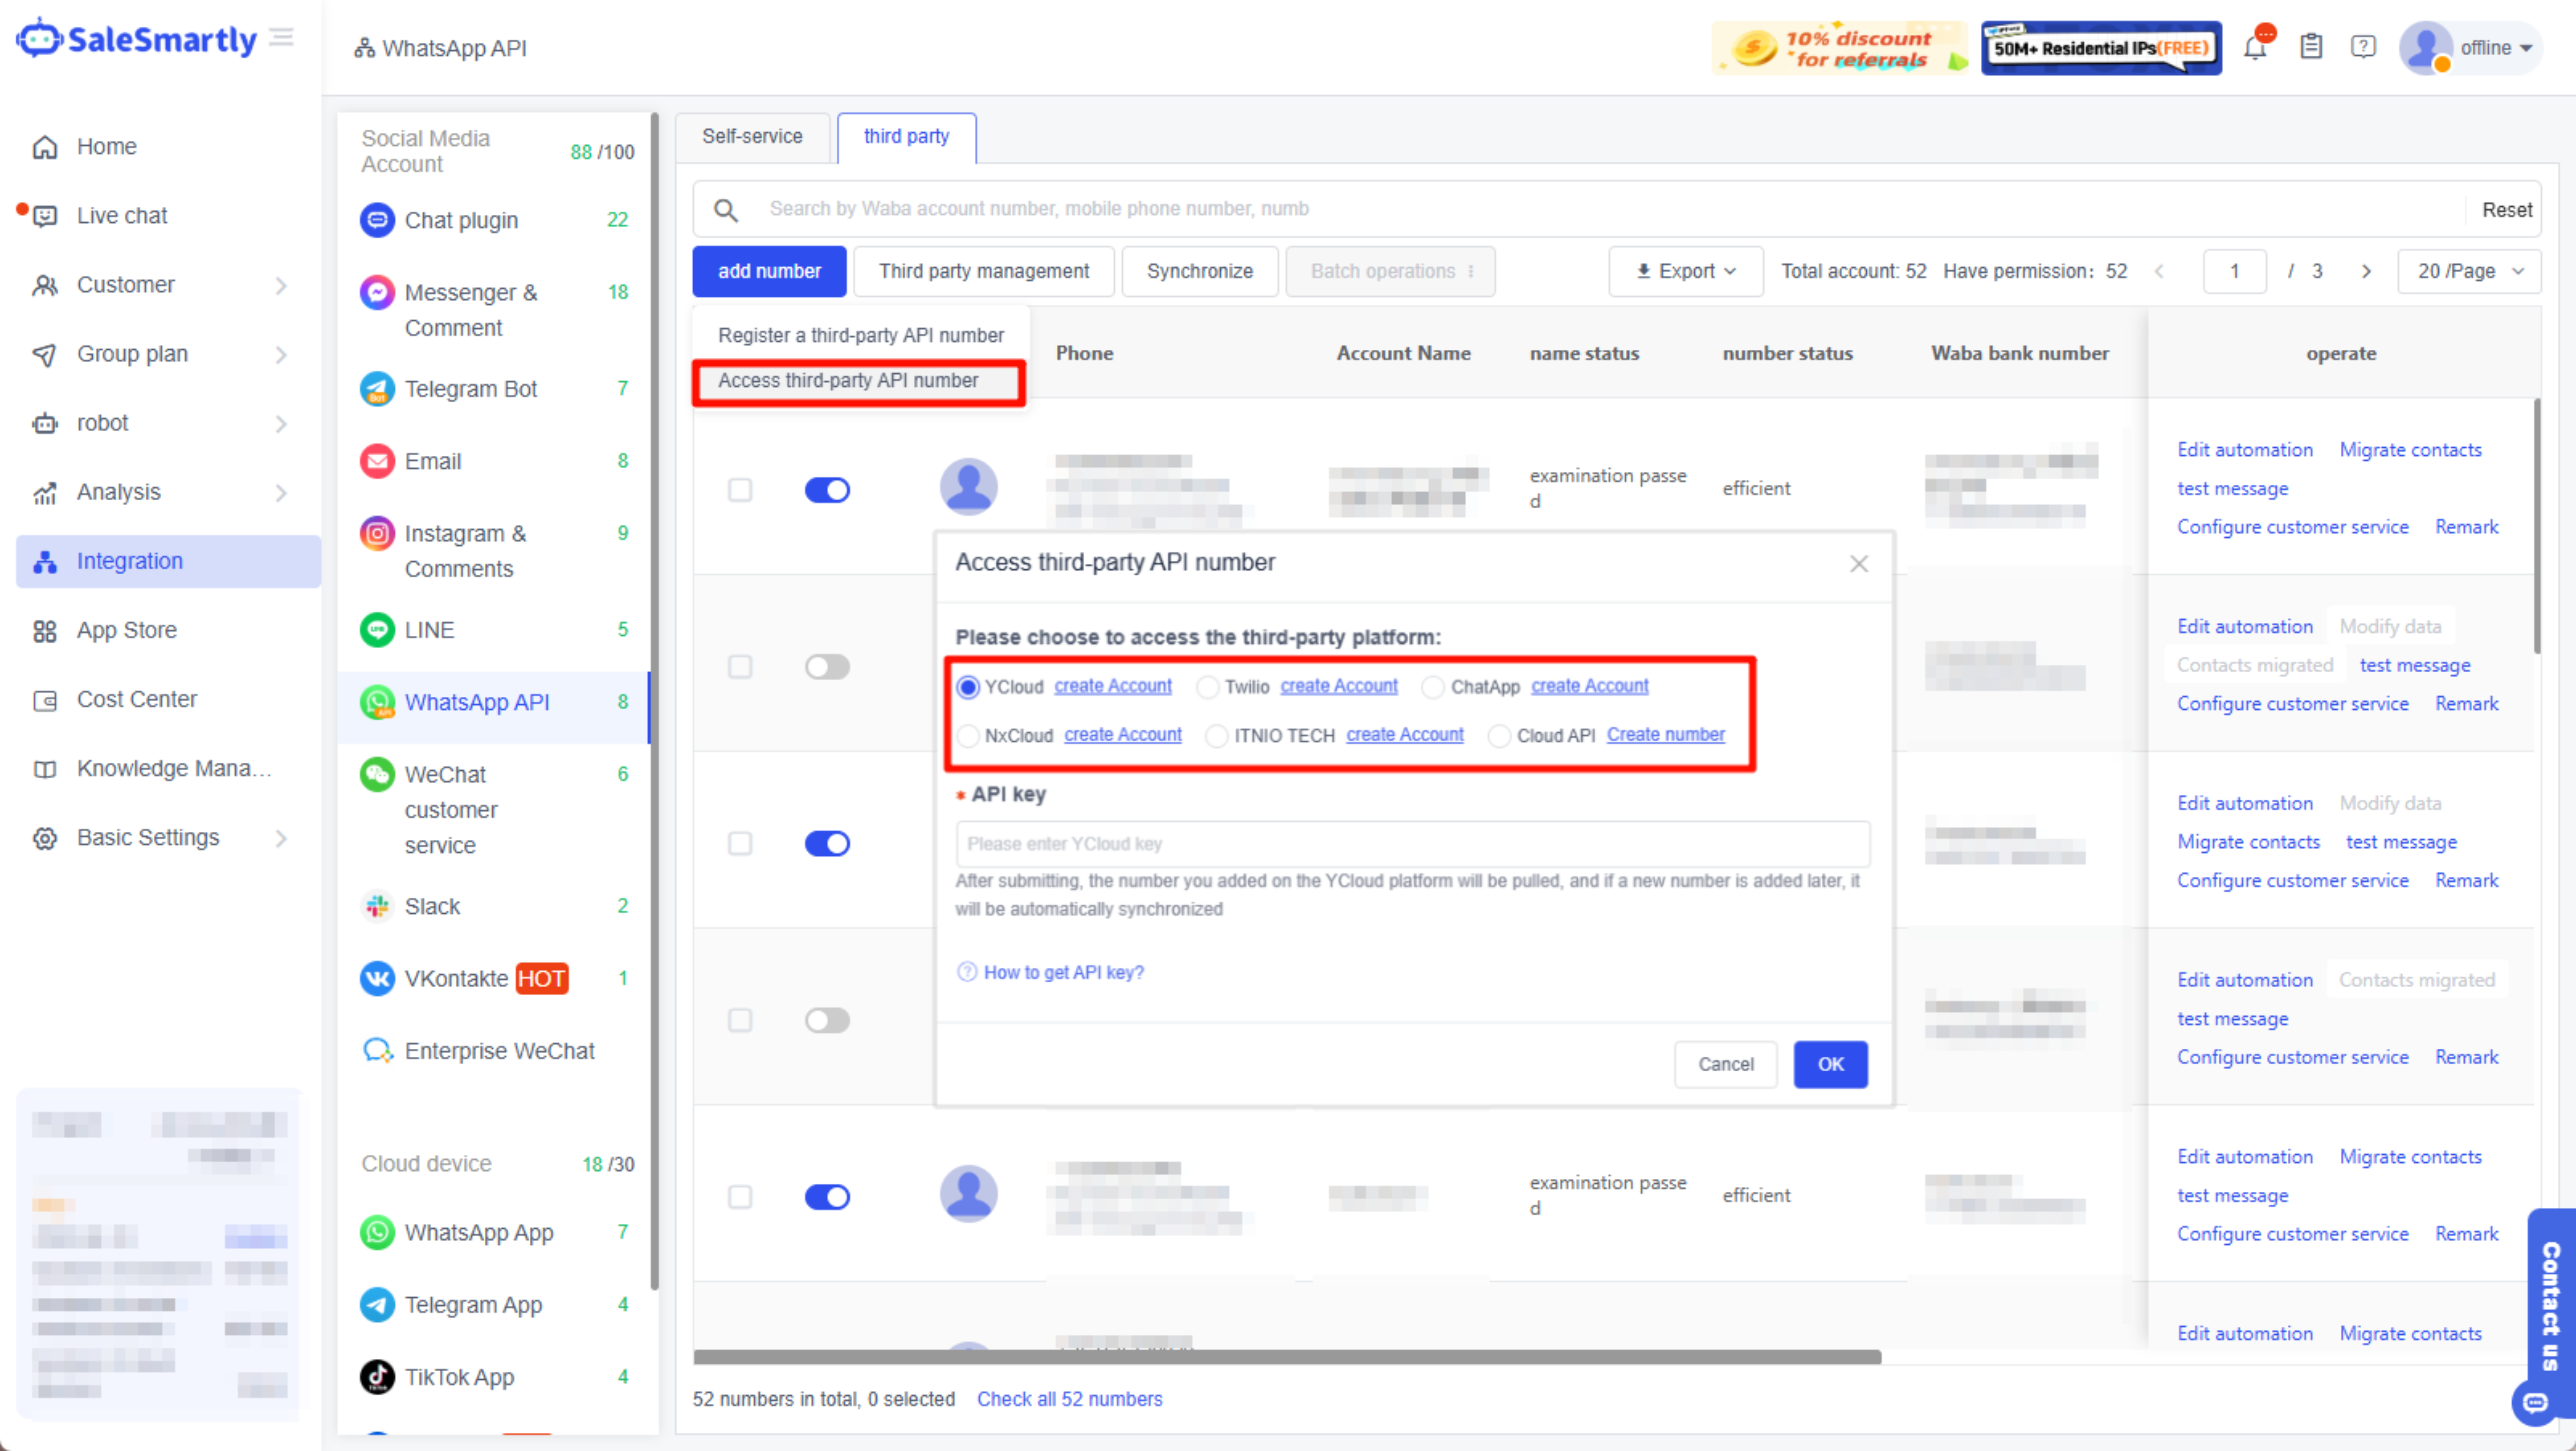2576x1451 pixels.
Task: Select the Twilio radio button
Action: [x=1208, y=687]
